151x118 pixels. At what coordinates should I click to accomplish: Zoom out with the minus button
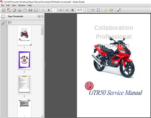pos(67,10)
